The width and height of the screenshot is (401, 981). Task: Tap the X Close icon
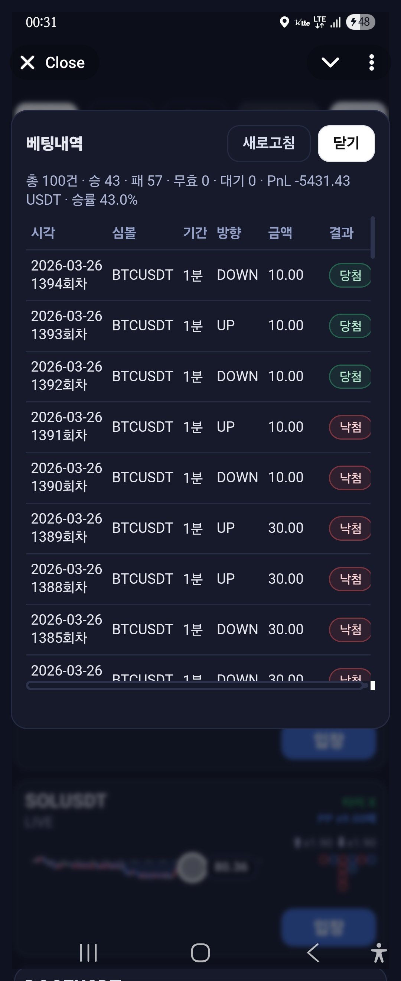(x=27, y=62)
